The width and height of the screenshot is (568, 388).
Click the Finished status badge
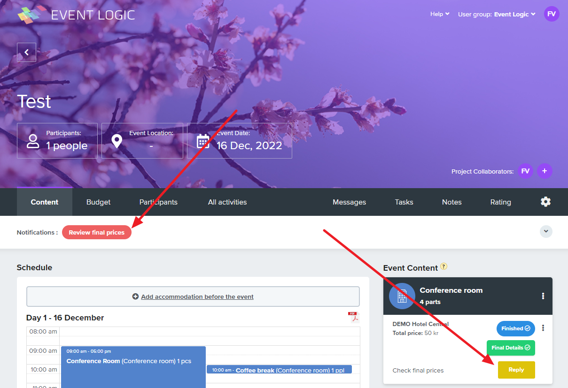515,328
